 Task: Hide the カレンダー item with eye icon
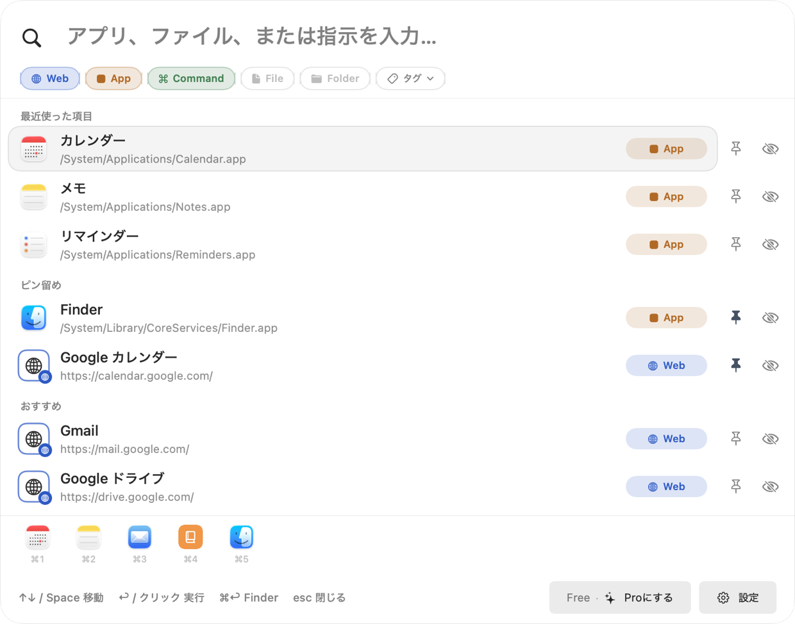(770, 149)
